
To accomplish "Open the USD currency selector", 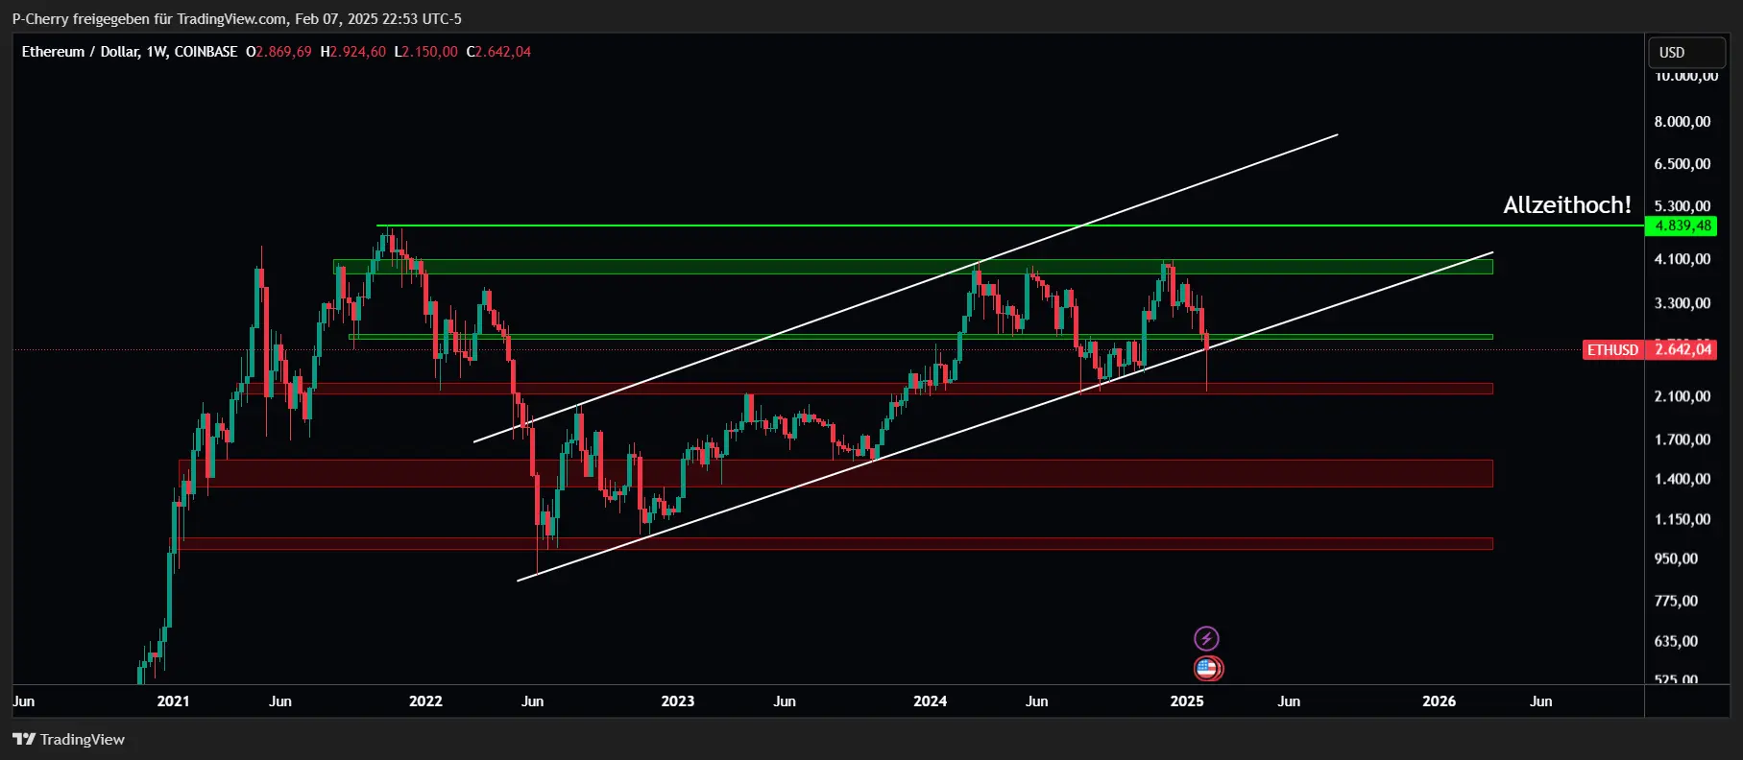I will [x=1686, y=53].
